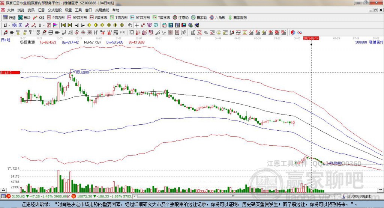The image size is (384, 208).
Task: Click the red starburst radial tool
Action: pos(83,32)
